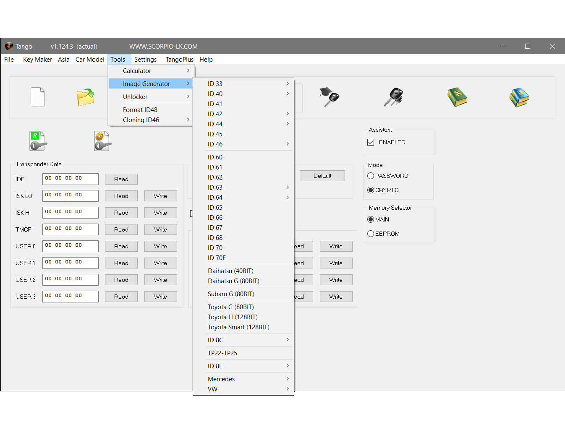This screenshot has width=565, height=435.
Task: Select ID 60 image generator
Action: click(243, 157)
